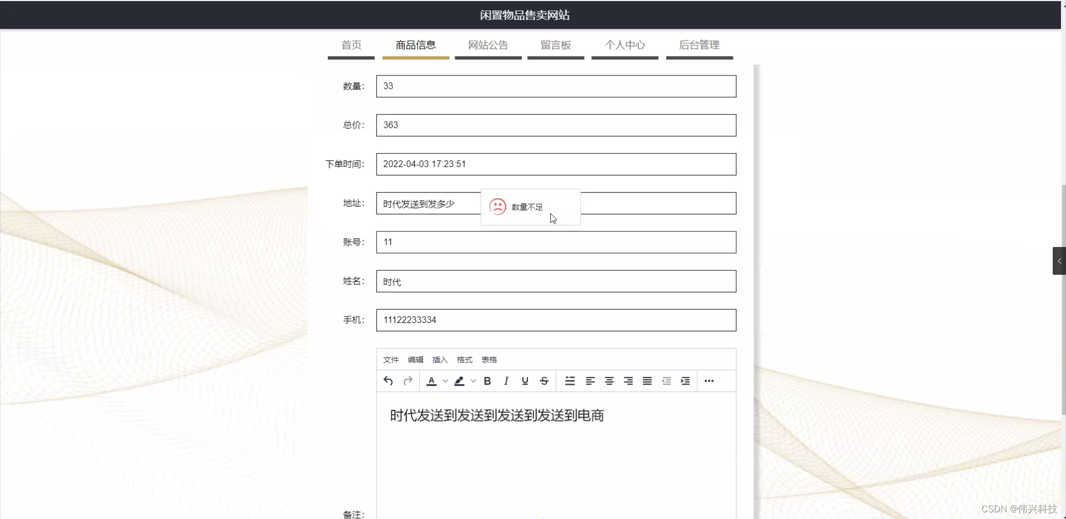Viewport: 1066px width, 519px height.
Task: Navigate to 首页 in the top navigation
Action: (x=350, y=45)
